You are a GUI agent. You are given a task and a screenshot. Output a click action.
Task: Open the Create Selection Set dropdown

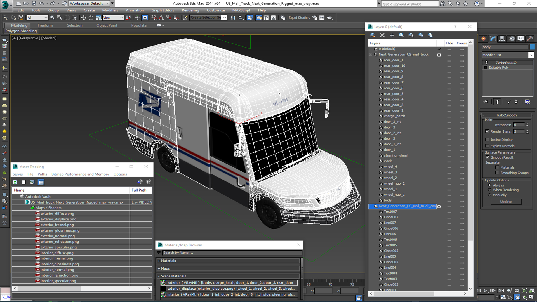click(x=225, y=18)
